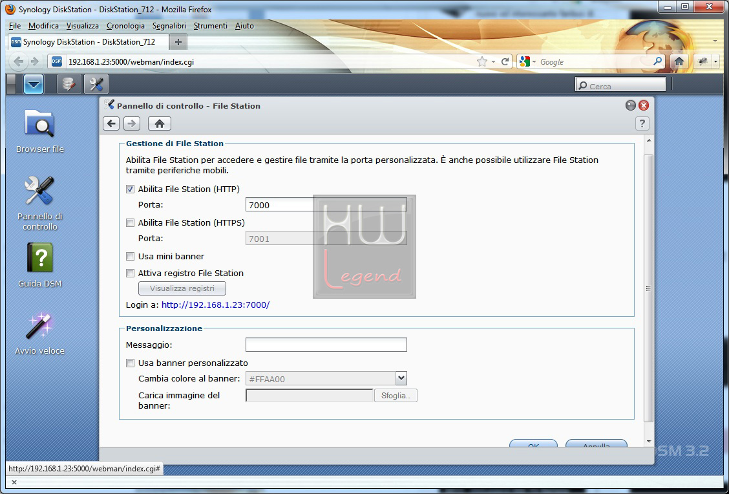This screenshot has width=729, height=494.
Task: Click the Messaggio text field
Action: [326, 345]
